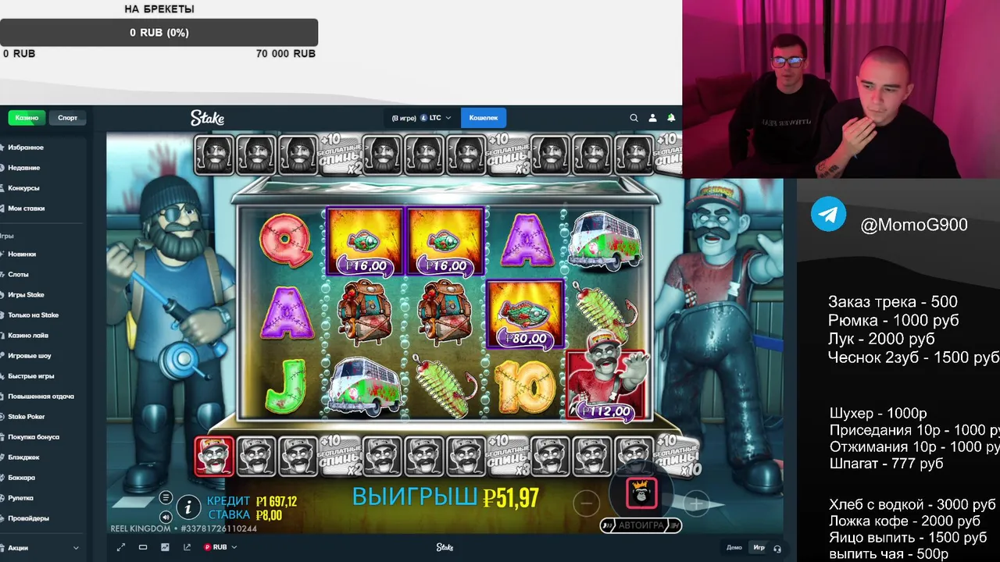Open Конкурсы in the sidebar

[x=23, y=188]
